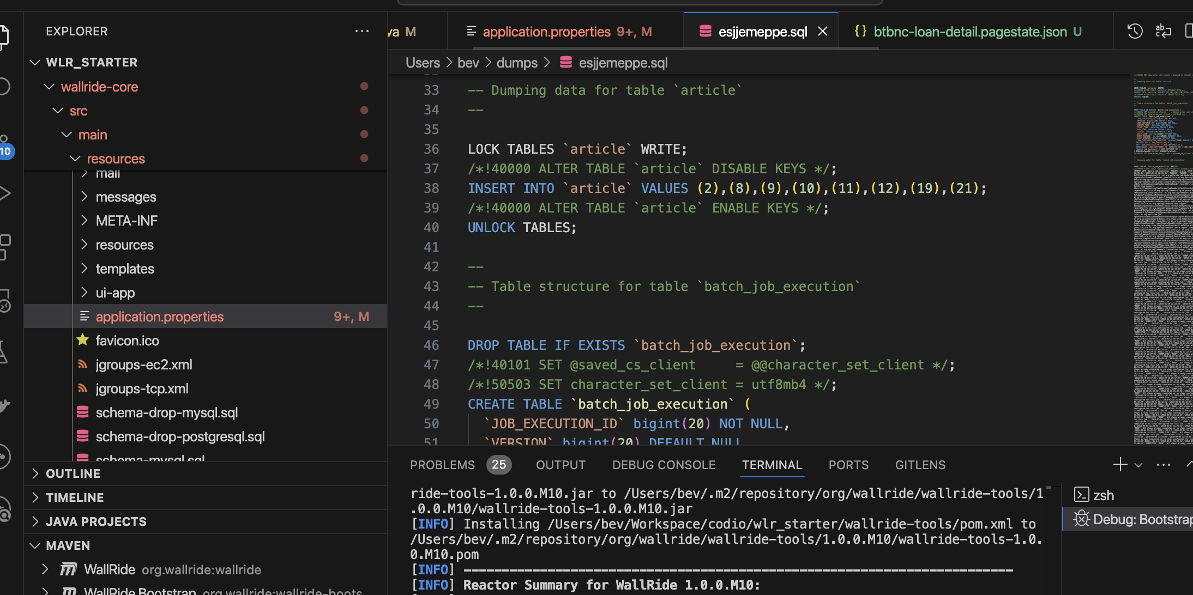This screenshot has height=595, width=1193.
Task: Expand the messages folder
Action: 85,196
